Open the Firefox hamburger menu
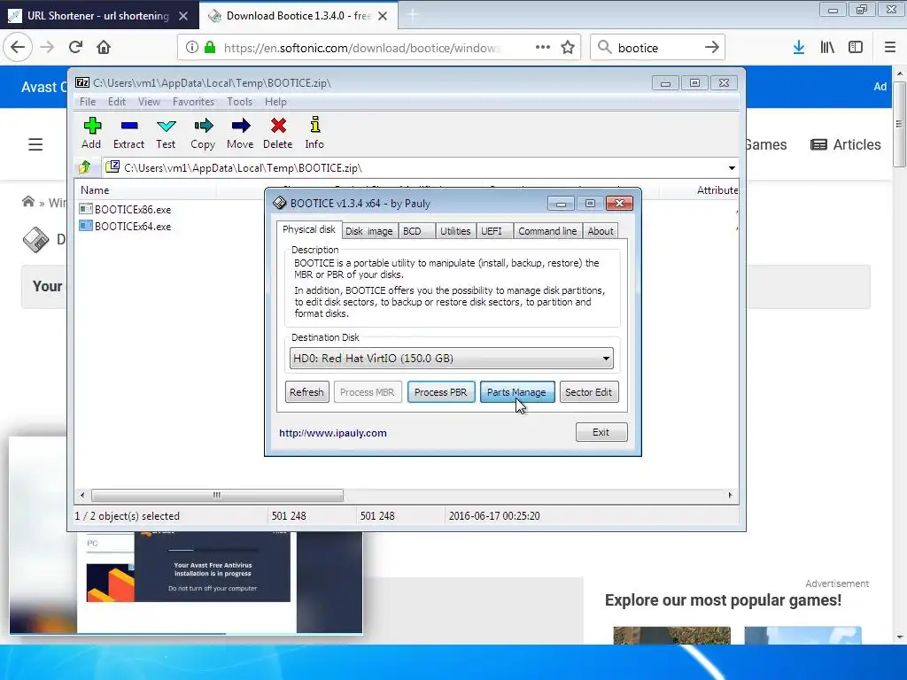The width and height of the screenshot is (907, 680). pyautogui.click(x=890, y=48)
